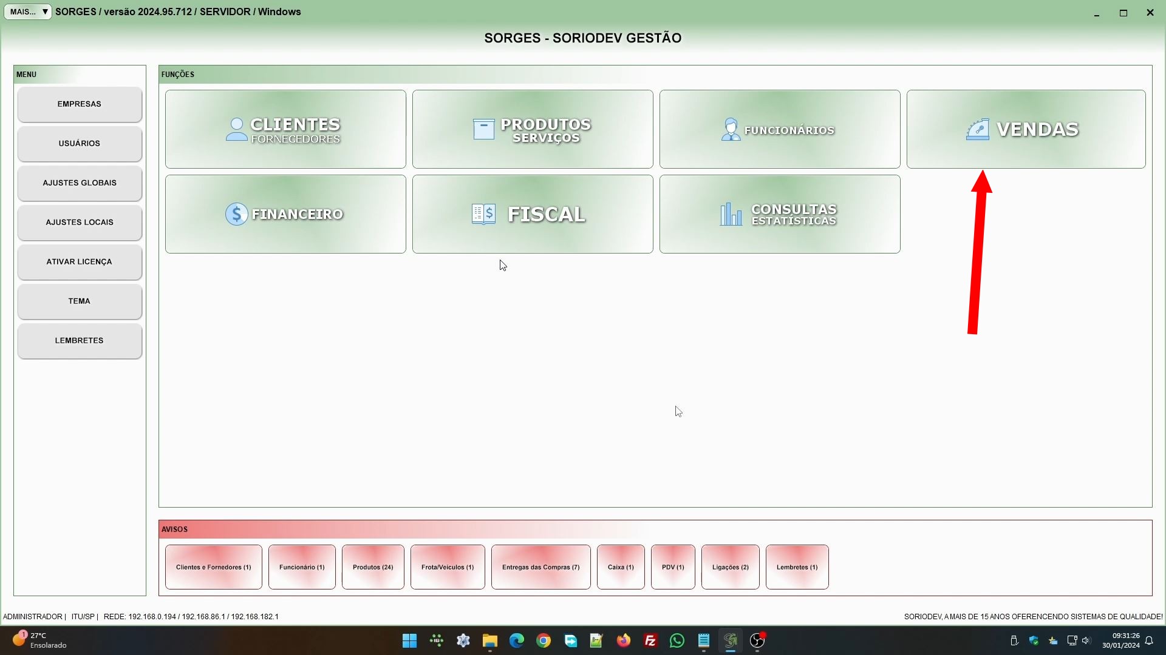
Task: Open the Financeiro dollar icon tile
Action: tap(285, 214)
